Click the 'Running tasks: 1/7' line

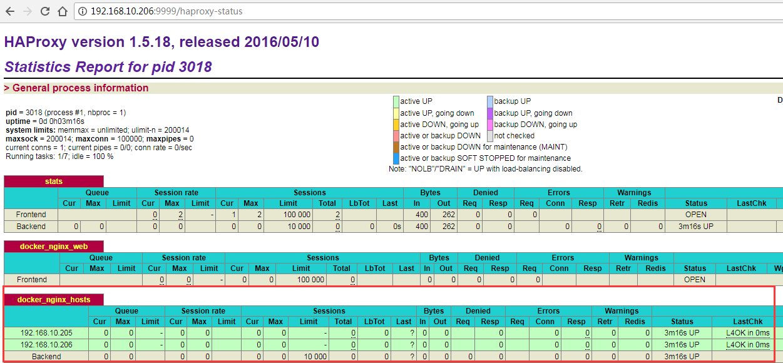59,156
